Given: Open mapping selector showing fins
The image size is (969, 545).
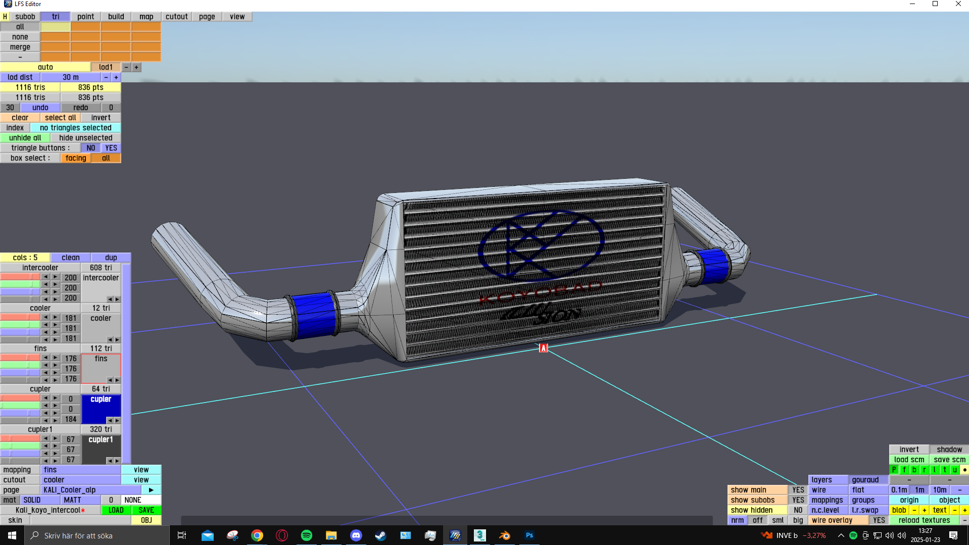Looking at the screenshot, I should click(81, 470).
